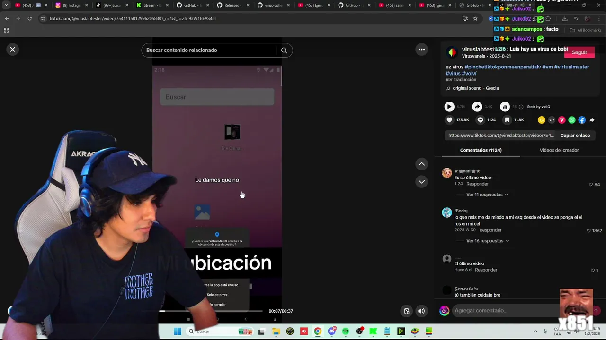Get embed code with the </> icon
Image resolution: width=606 pixels, height=340 pixels.
tap(552, 120)
